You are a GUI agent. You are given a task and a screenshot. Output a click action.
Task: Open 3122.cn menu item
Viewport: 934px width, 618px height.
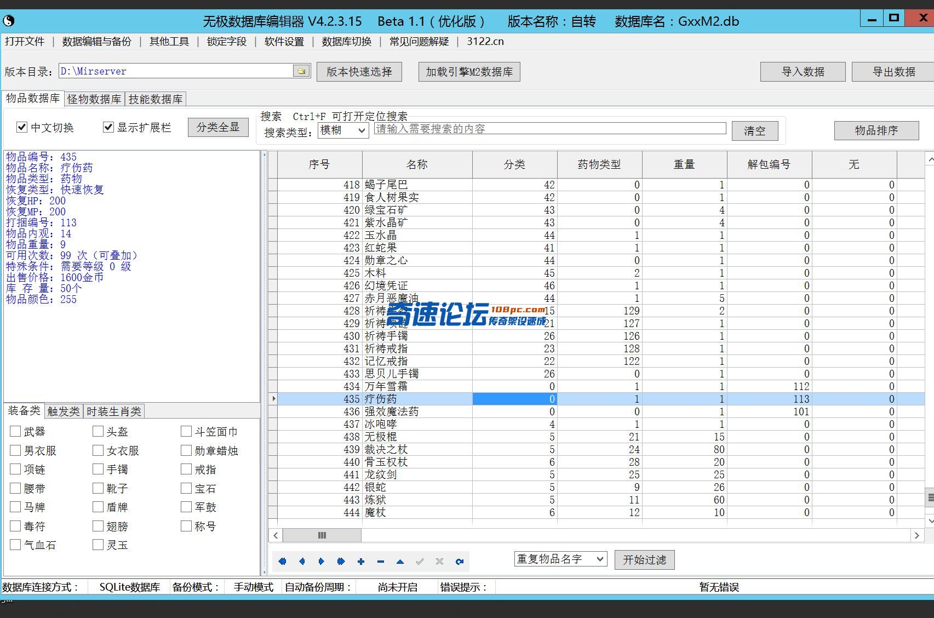click(x=485, y=42)
